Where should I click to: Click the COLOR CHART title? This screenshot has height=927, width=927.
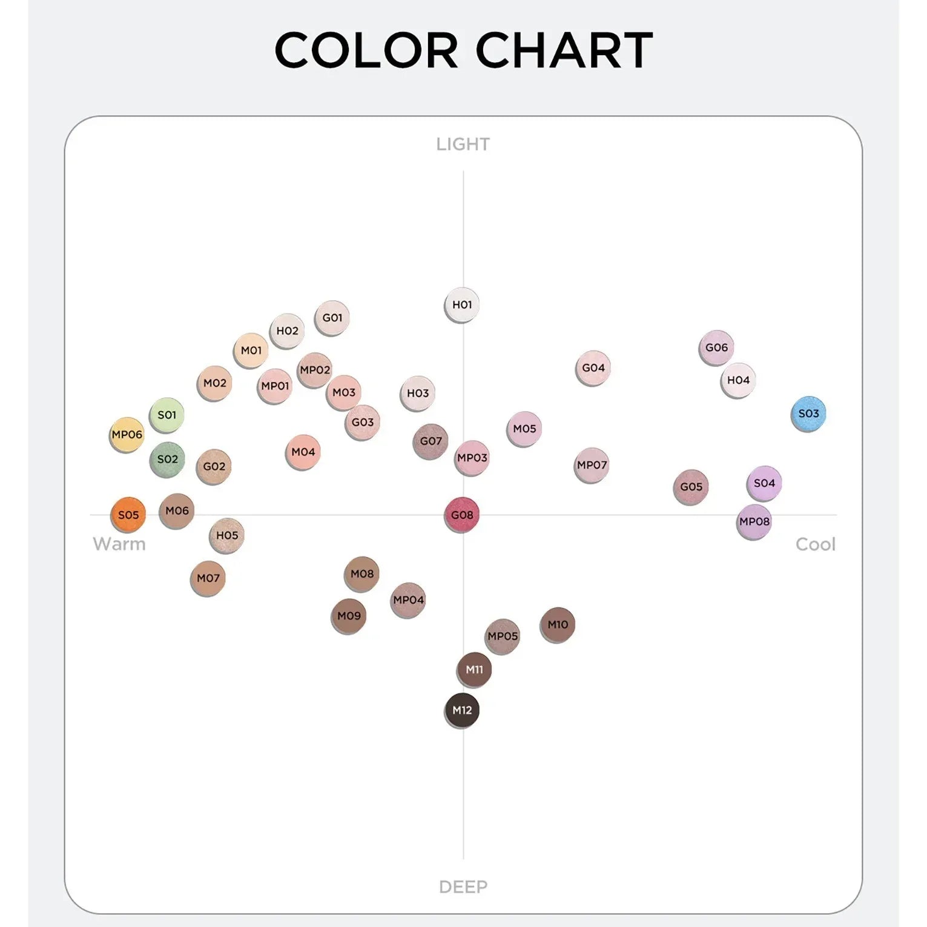pyautogui.click(x=463, y=50)
